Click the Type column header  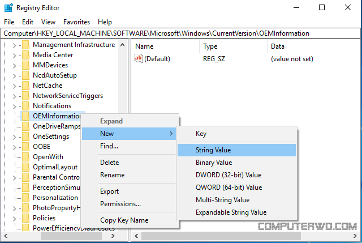click(x=234, y=46)
